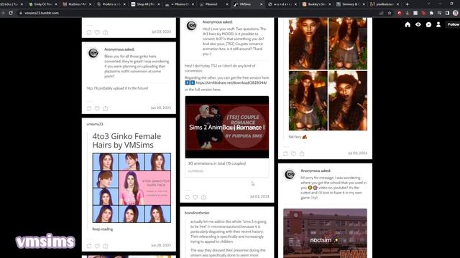Bookmark this page with the star icon
Viewport: 460px width, 258px height.
point(390,13)
